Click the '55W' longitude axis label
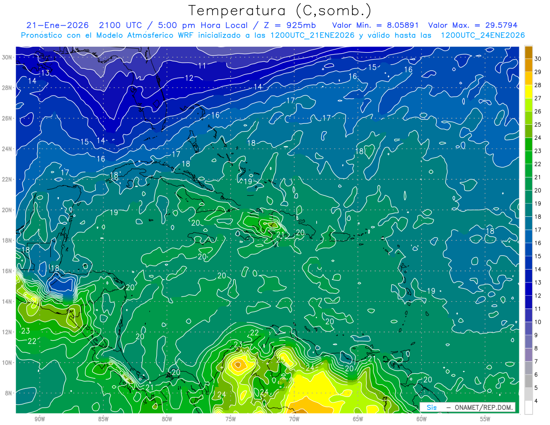 (x=485, y=419)
